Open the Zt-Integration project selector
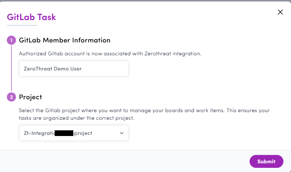The height and width of the screenshot is (172, 291). pyautogui.click(x=73, y=133)
